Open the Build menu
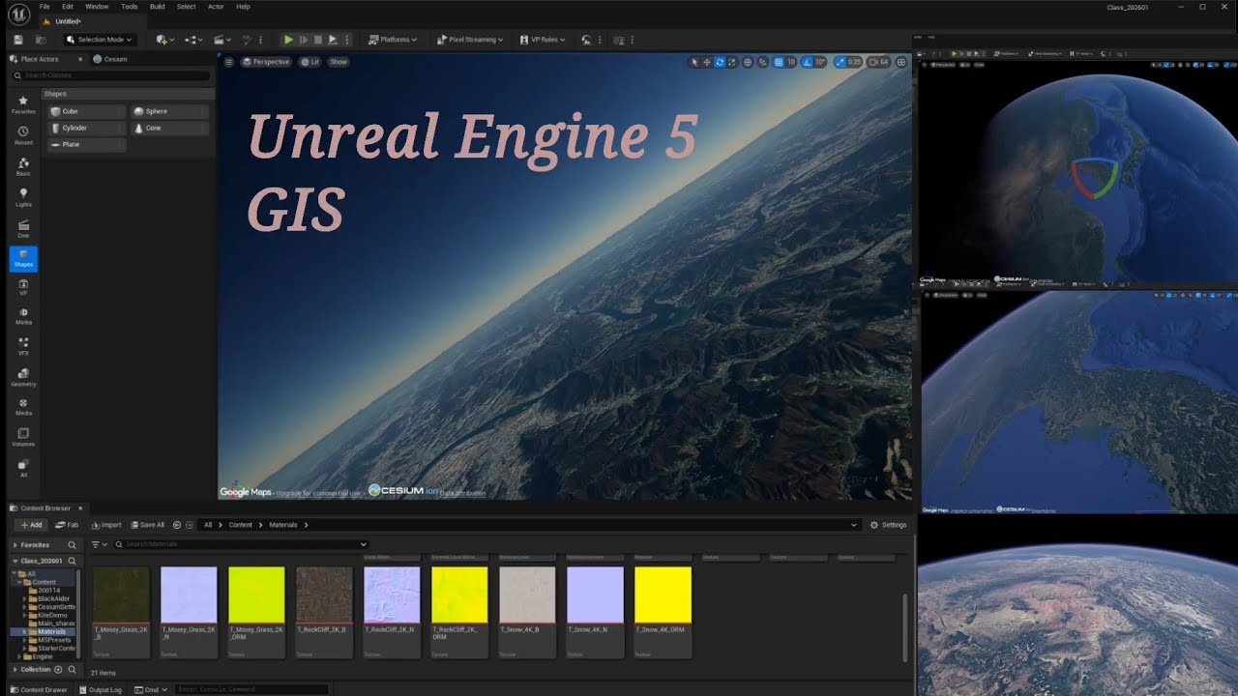1238x696 pixels. [x=157, y=7]
